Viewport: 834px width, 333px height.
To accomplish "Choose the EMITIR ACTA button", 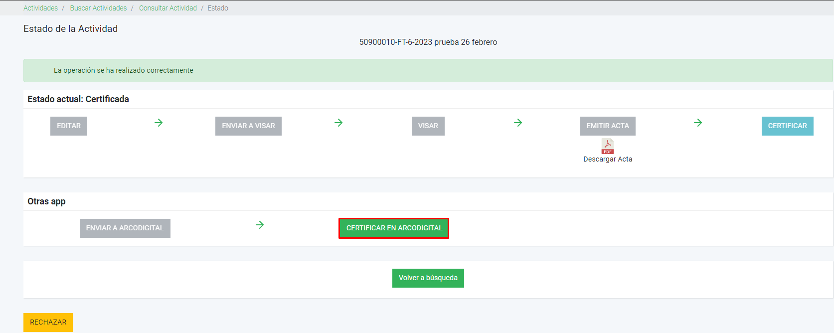I will pos(608,126).
